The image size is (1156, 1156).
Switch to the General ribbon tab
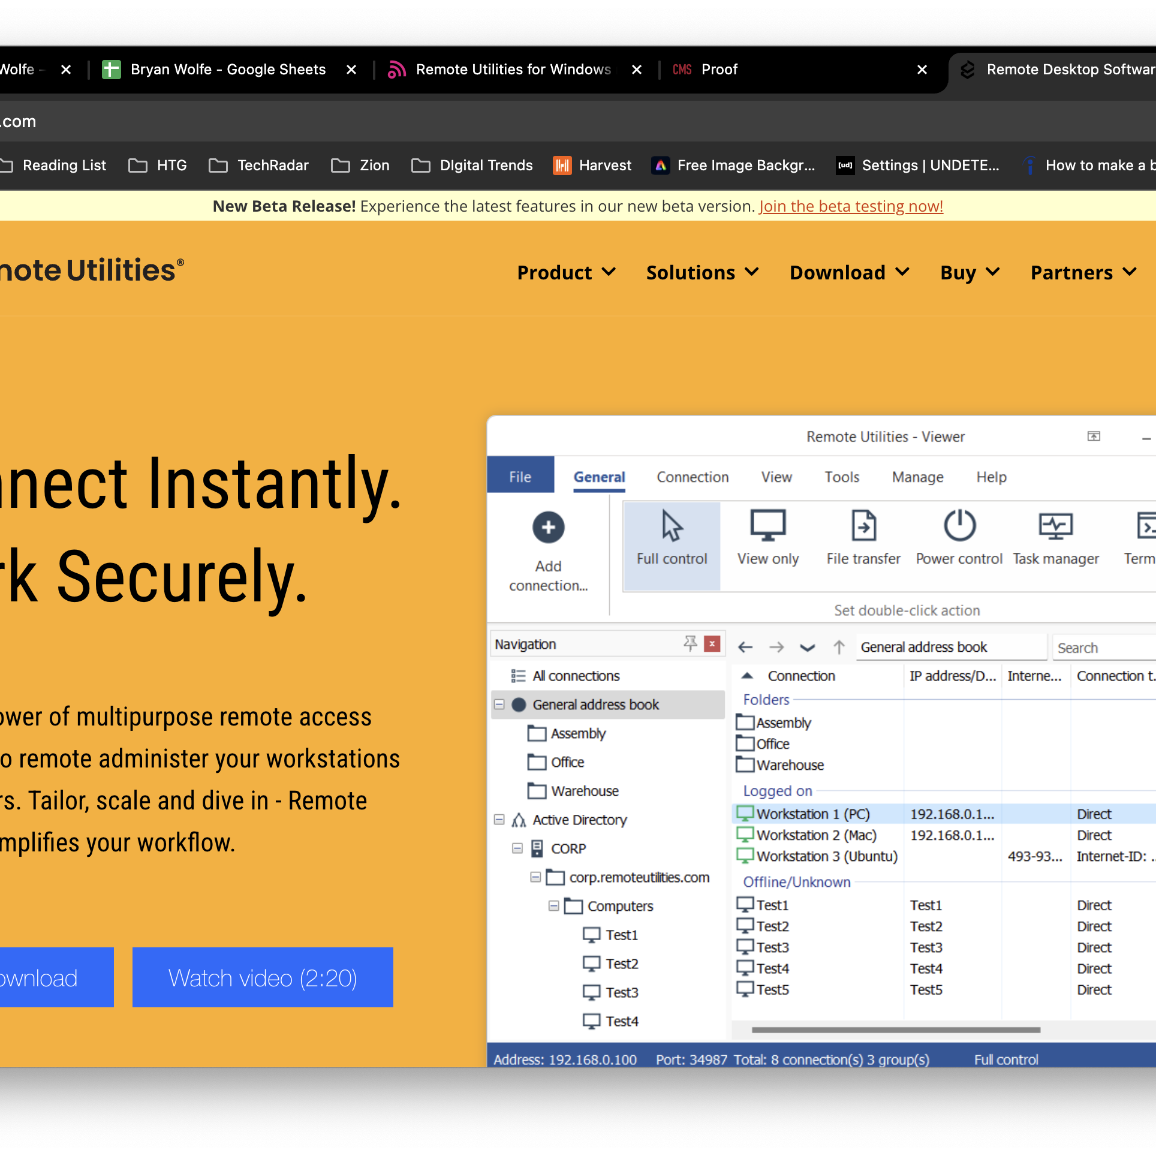[x=599, y=477]
